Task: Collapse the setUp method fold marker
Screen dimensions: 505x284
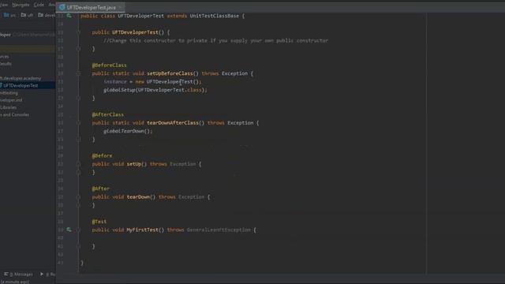Action: (78, 164)
